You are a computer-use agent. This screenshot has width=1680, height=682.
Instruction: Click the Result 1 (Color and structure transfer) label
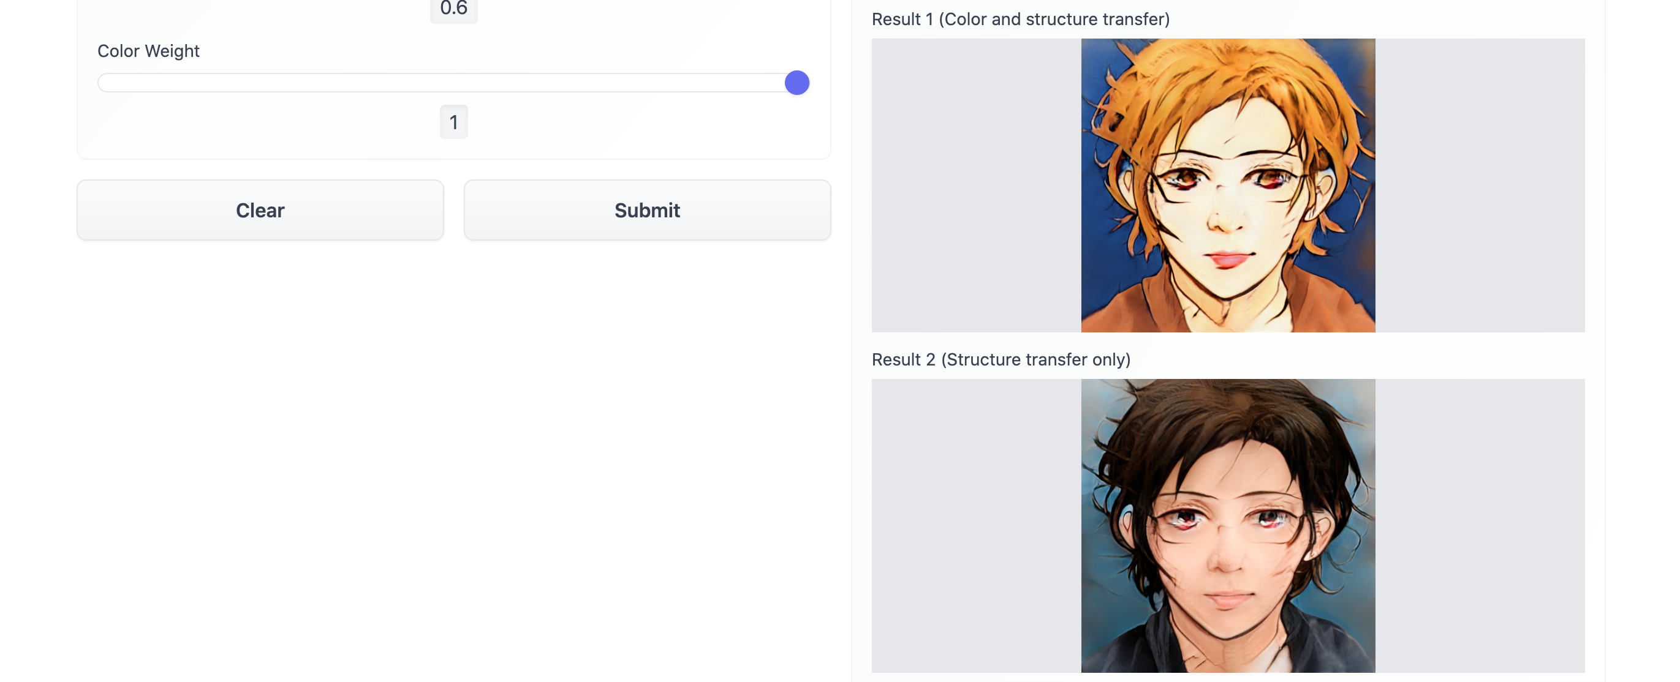pyautogui.click(x=1021, y=20)
